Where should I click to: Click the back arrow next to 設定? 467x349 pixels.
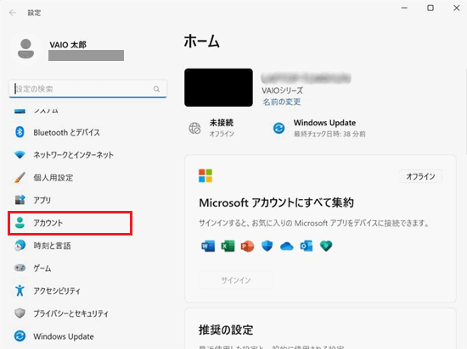[13, 13]
